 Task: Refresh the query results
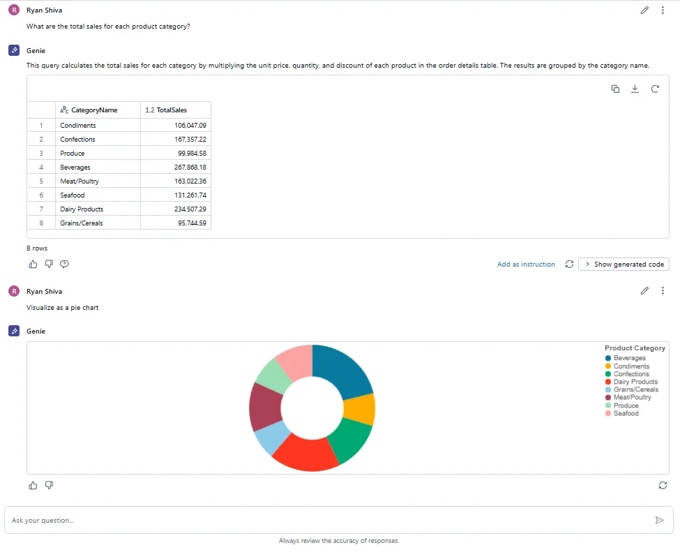[x=655, y=89]
